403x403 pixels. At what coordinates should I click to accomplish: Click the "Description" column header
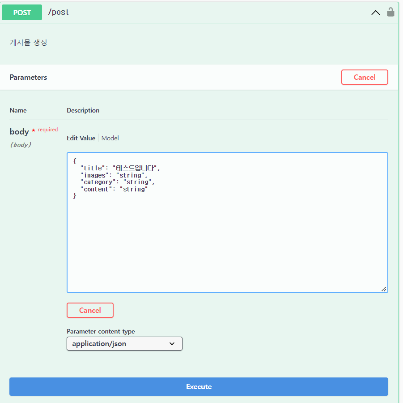[x=83, y=110]
